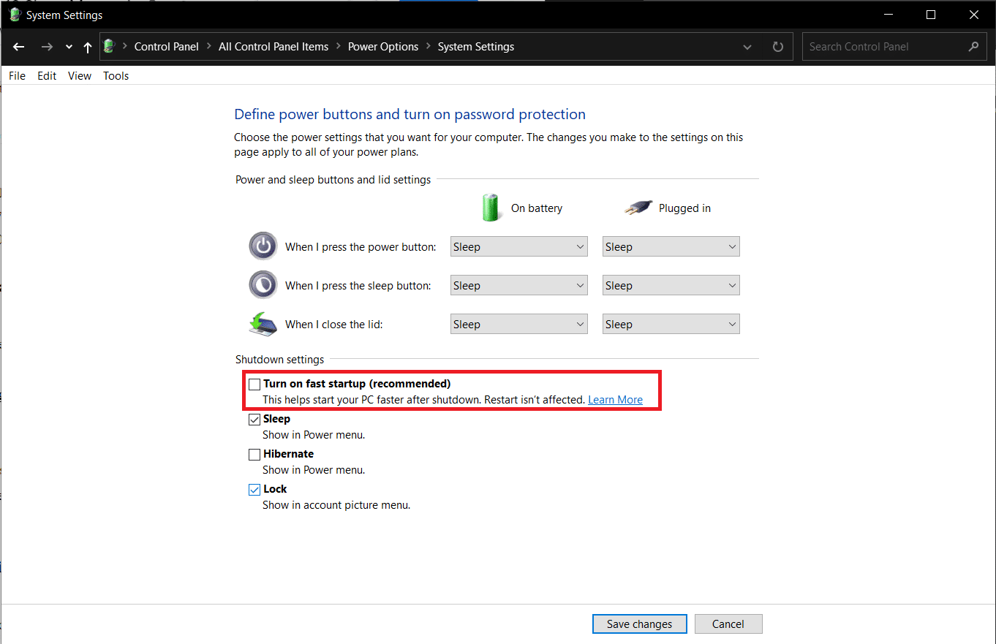996x644 pixels.
Task: Refresh the System Settings page
Action: pyautogui.click(x=778, y=47)
